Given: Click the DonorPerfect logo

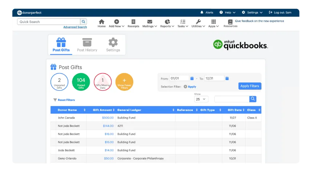Looking at the screenshot, I should coord(29,13).
